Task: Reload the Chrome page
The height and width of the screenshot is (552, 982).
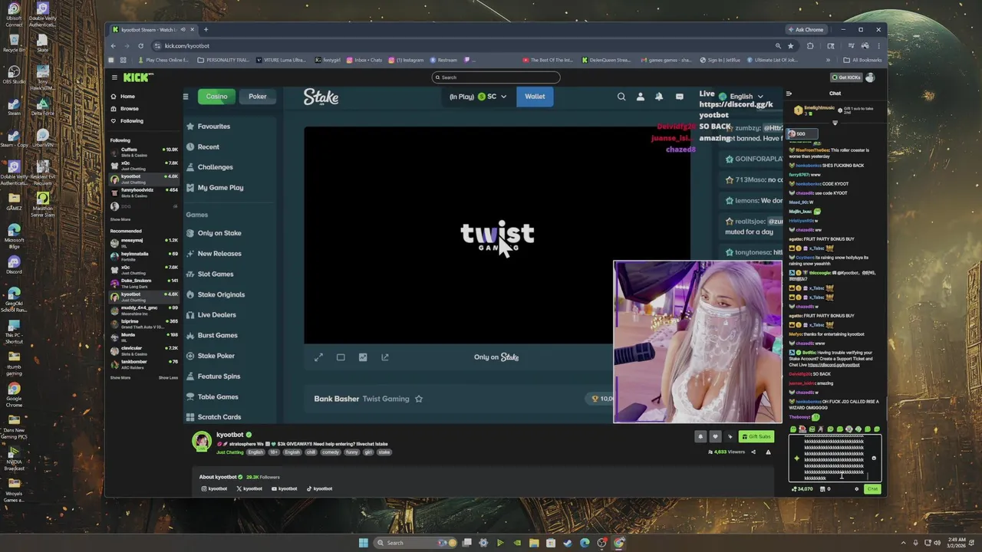Action: (140, 46)
